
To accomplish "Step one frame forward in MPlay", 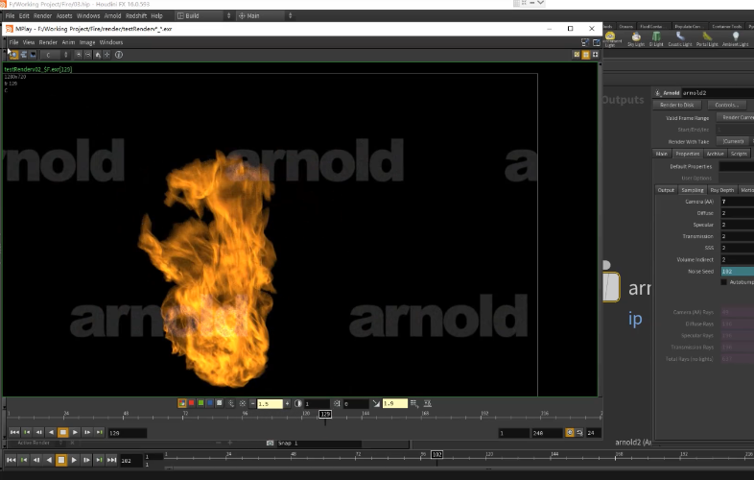I will tap(87, 432).
